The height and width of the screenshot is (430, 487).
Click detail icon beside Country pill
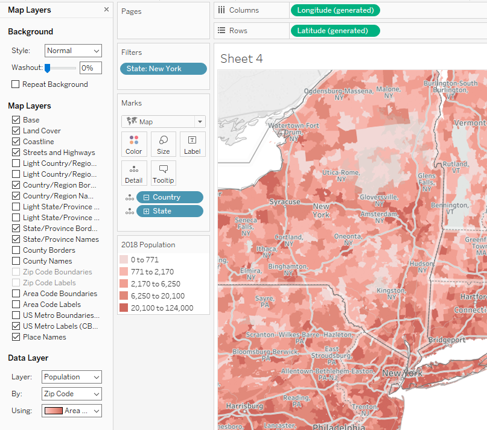129,197
